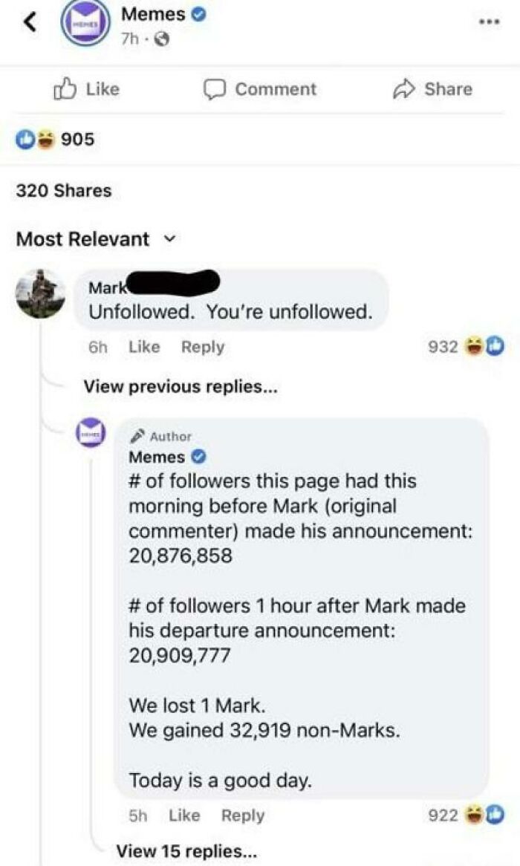Click the Author pencil badge on the reply
The width and height of the screenshot is (520, 866).
[138, 436]
